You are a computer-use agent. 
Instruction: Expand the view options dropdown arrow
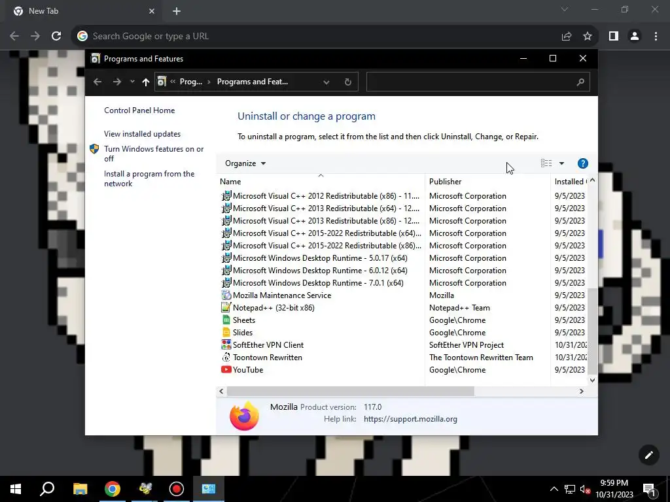[561, 163]
